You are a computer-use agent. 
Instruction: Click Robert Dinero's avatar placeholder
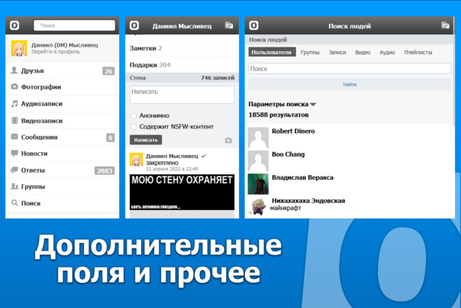coord(258,138)
